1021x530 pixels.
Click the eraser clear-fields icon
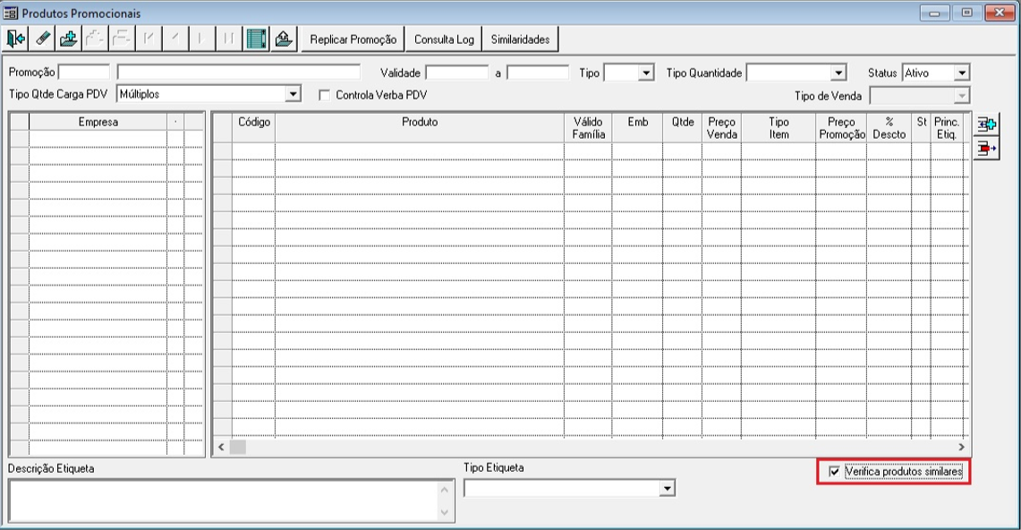point(42,39)
